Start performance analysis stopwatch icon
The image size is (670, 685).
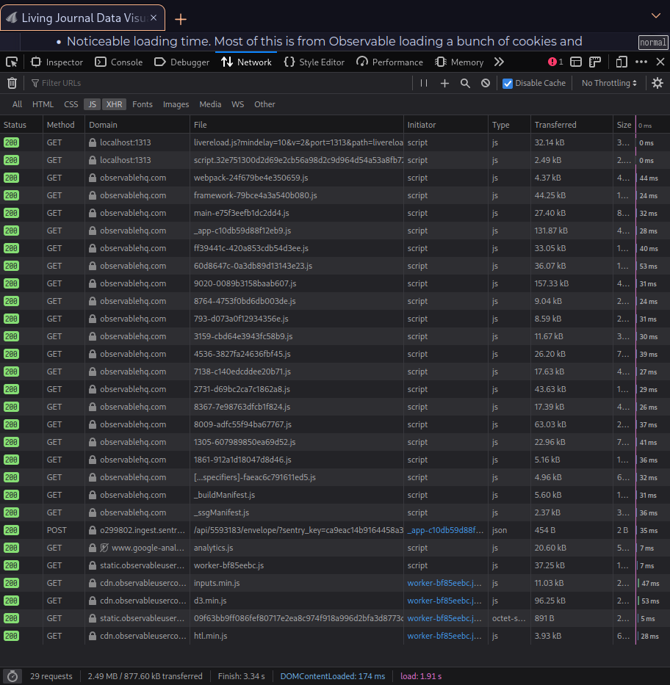click(12, 676)
